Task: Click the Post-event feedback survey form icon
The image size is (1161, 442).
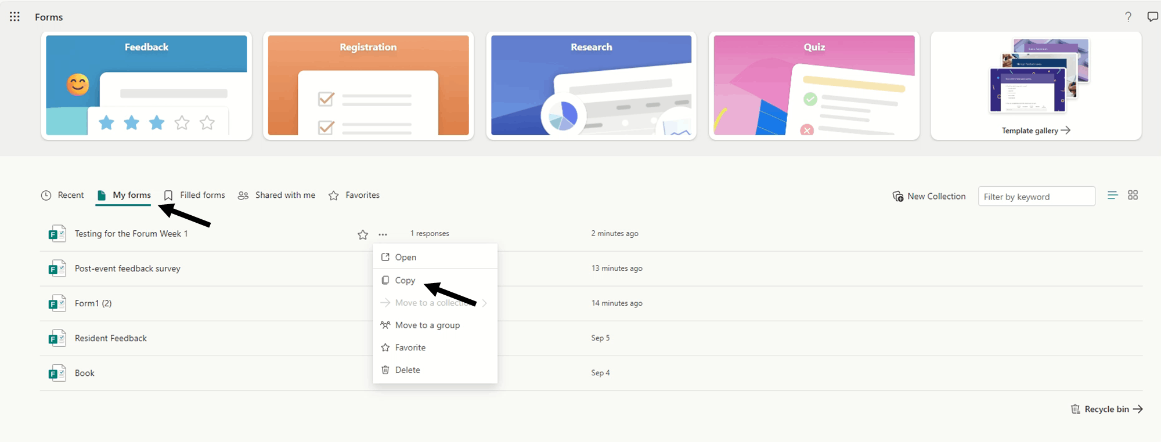Action: pos(57,269)
